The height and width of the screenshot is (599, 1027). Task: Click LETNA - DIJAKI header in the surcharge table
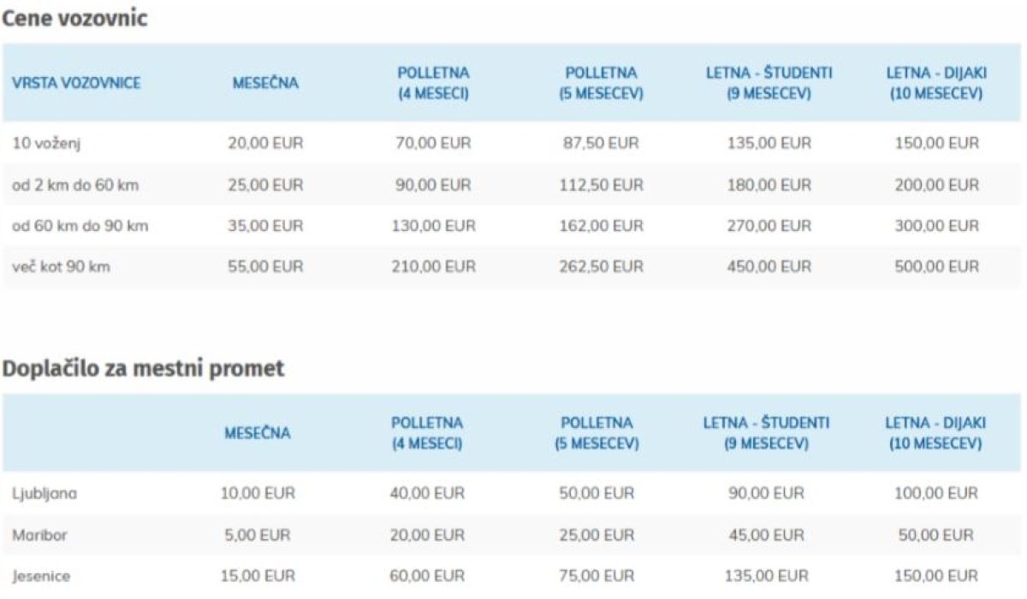point(935,433)
